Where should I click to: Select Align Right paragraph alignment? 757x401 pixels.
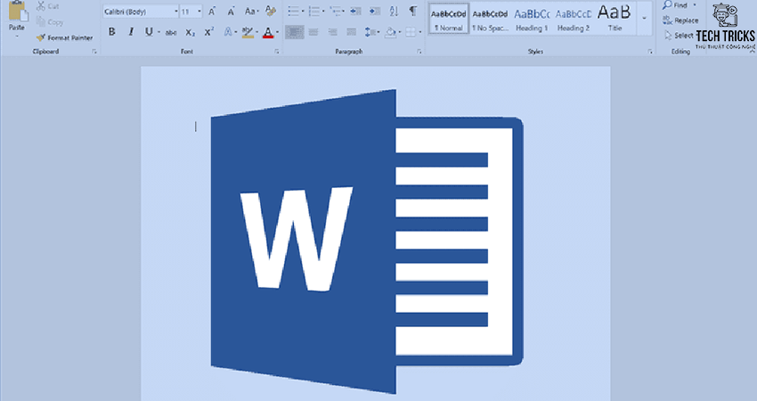333,32
